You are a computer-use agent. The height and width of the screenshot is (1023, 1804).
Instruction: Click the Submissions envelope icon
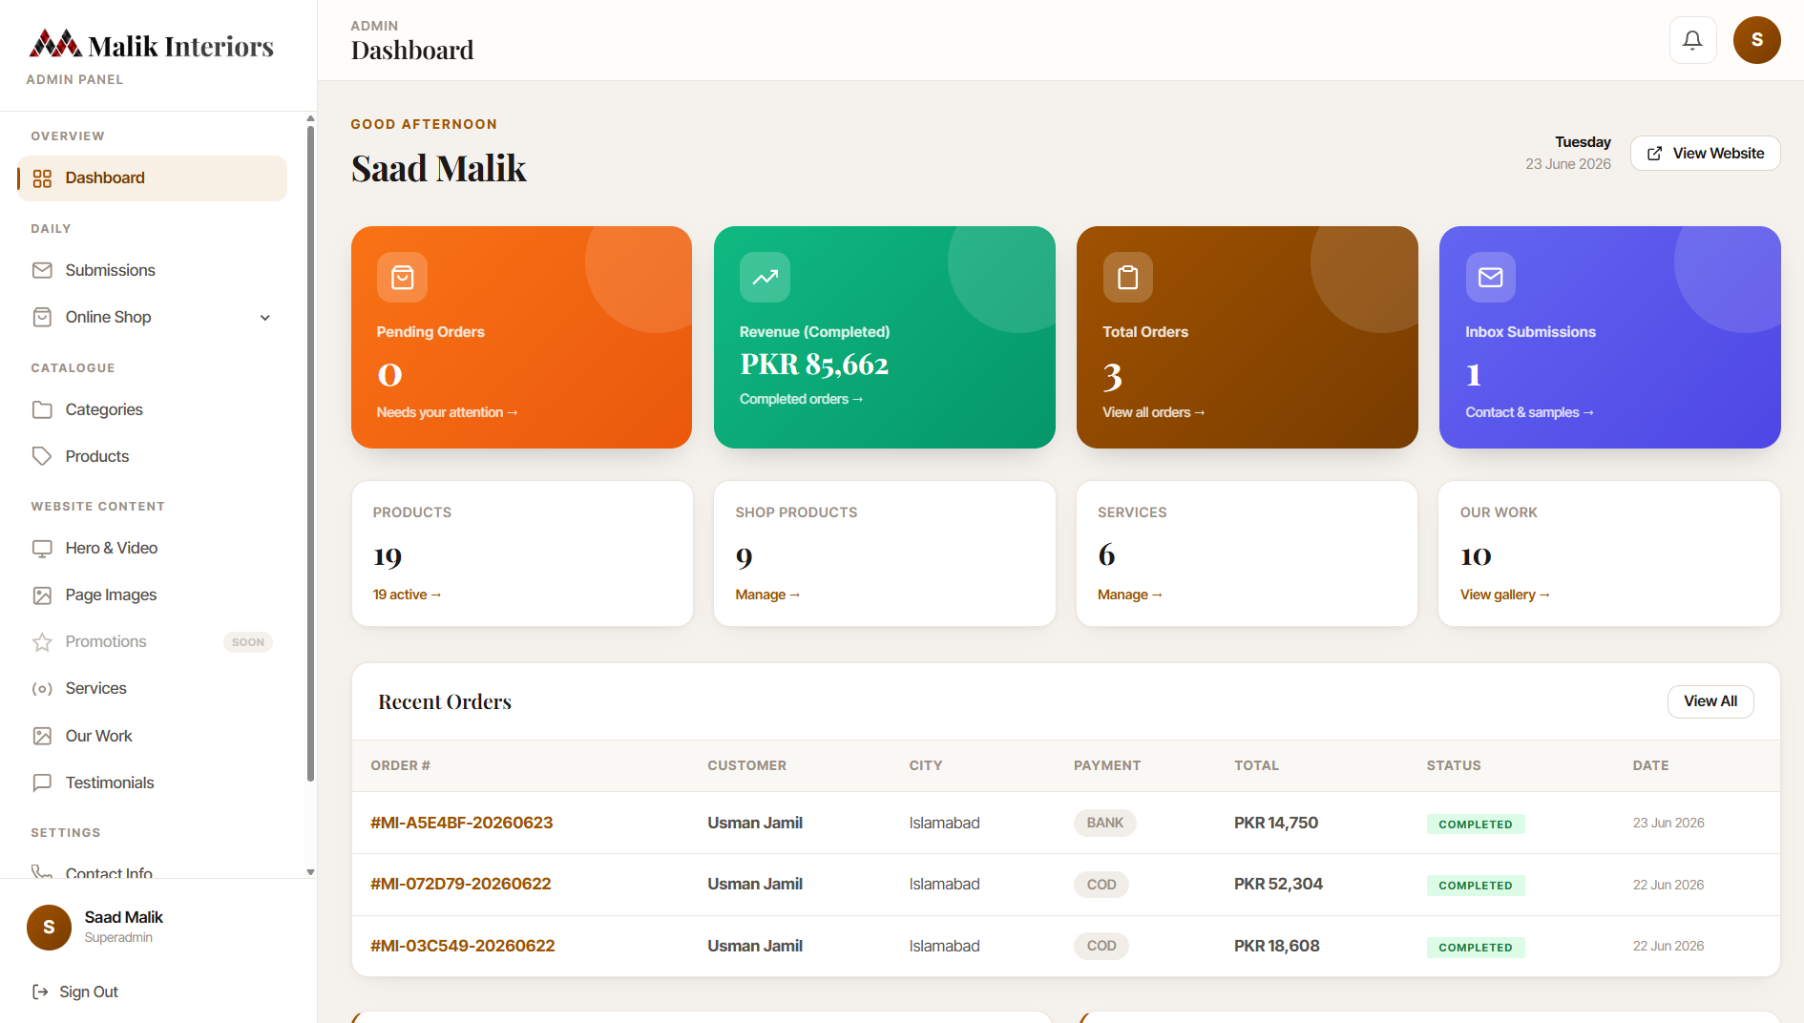pos(42,270)
